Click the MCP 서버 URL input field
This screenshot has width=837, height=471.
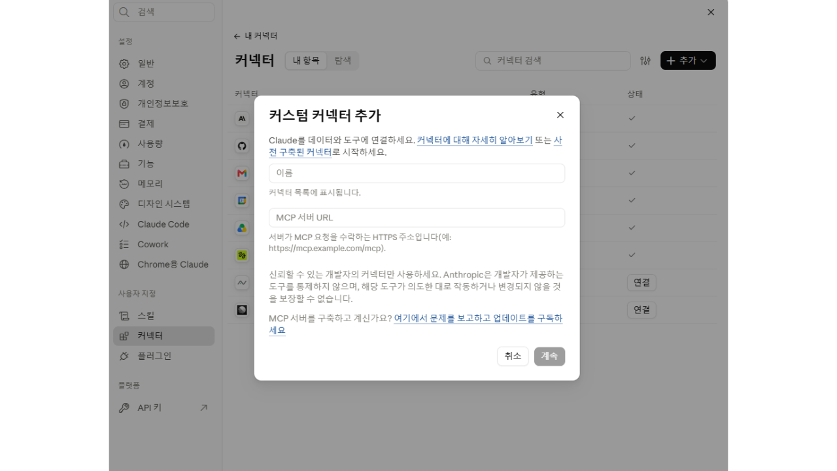click(417, 218)
